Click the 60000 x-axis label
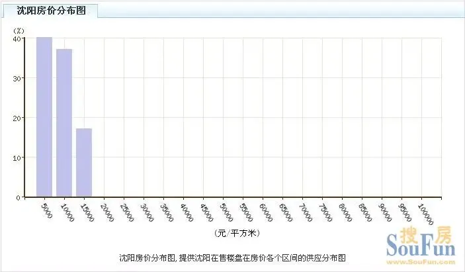Screen dimensions: 465x272 pos(266,212)
